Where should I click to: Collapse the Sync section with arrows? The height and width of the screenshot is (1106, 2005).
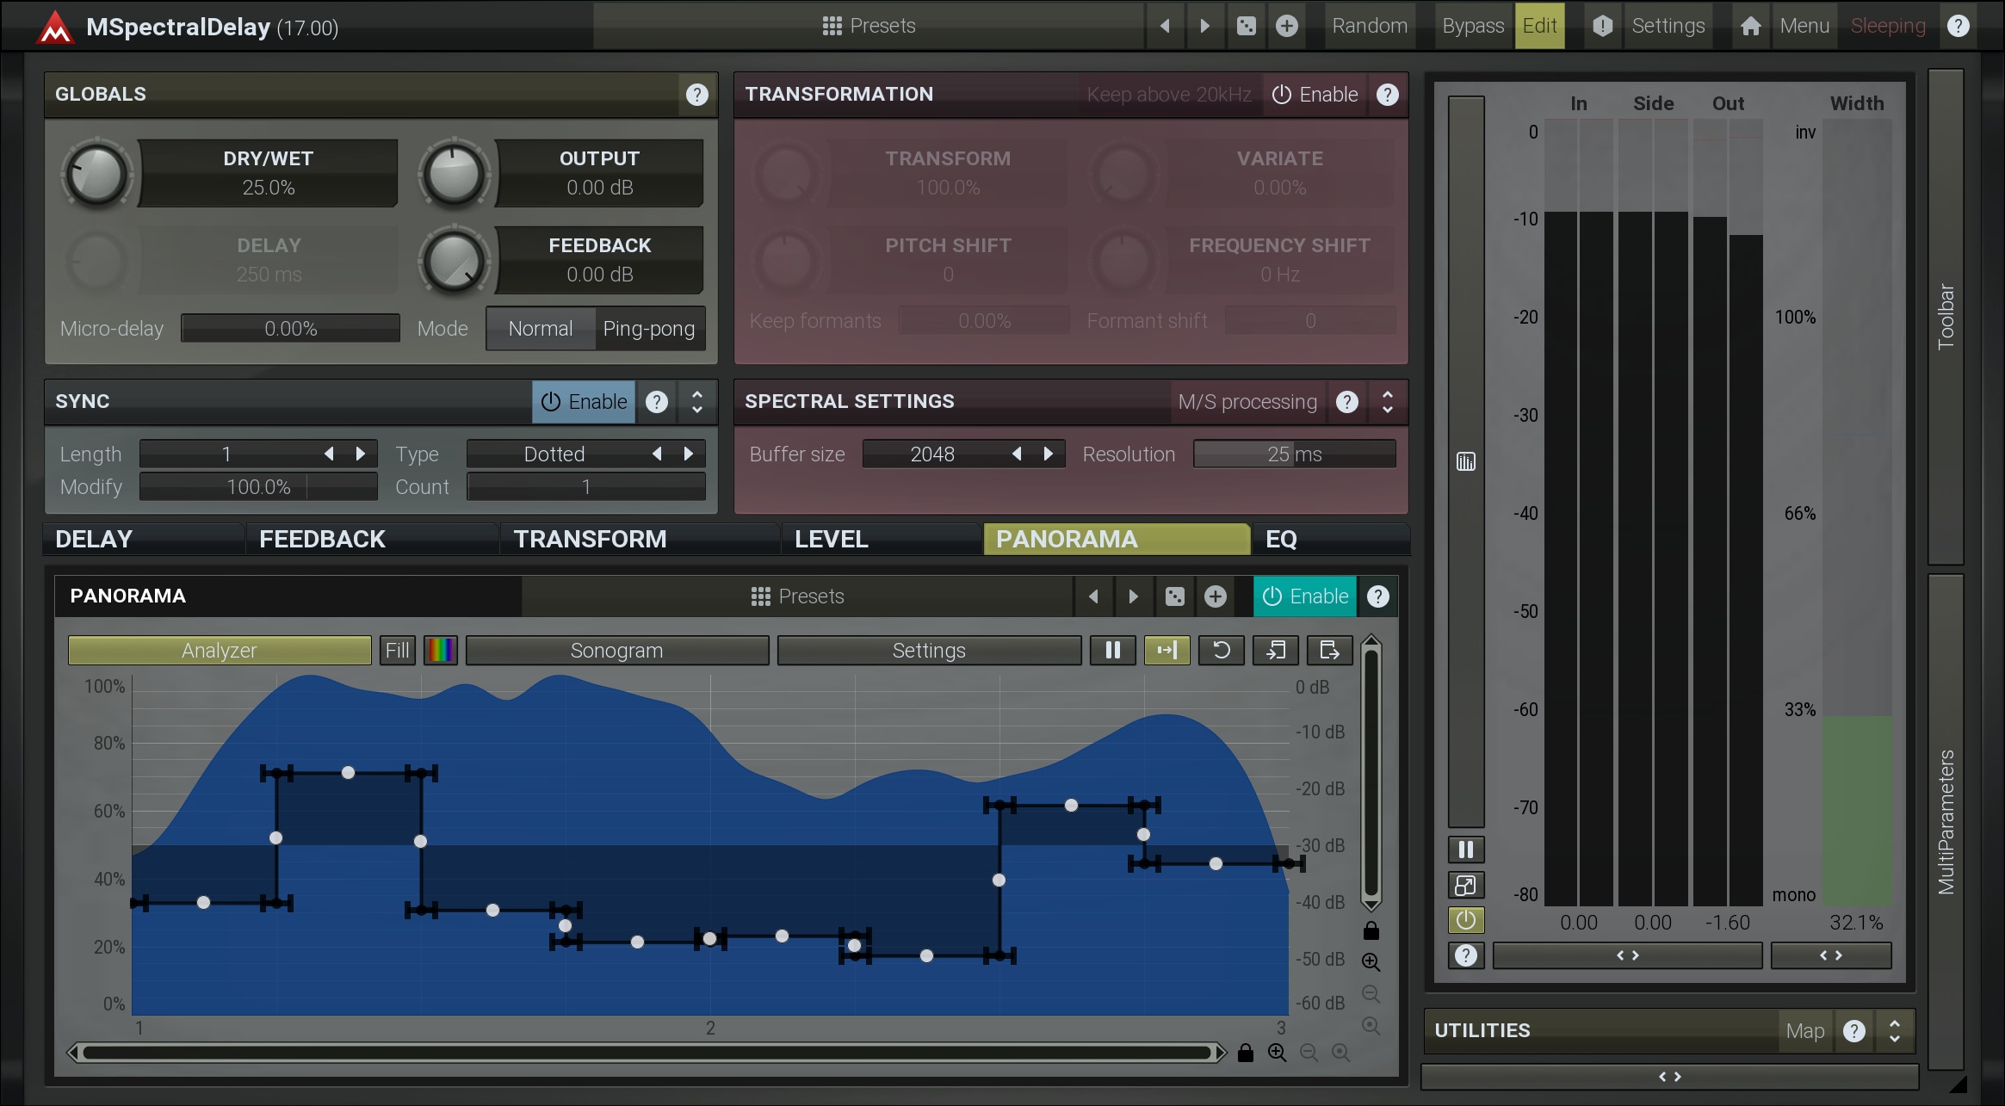click(x=696, y=402)
